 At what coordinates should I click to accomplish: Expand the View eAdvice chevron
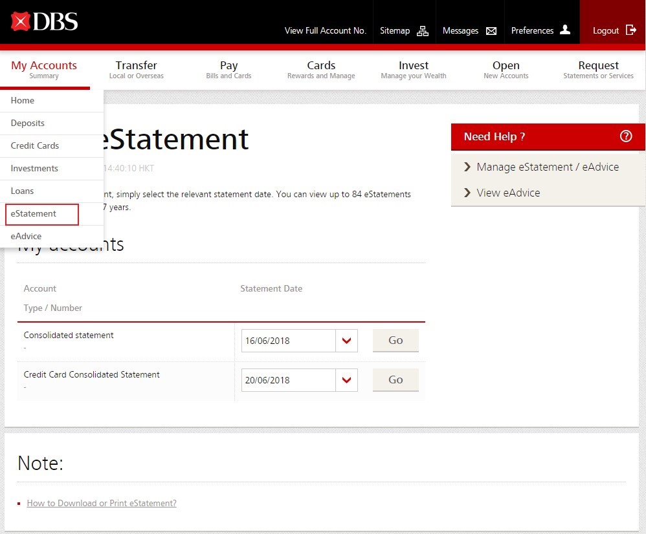coord(467,193)
